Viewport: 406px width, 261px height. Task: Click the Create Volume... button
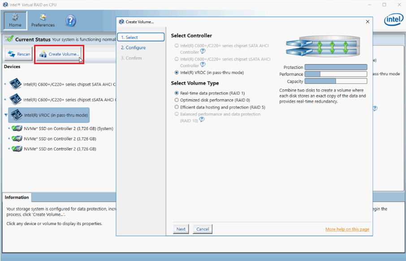pyautogui.click(x=59, y=54)
